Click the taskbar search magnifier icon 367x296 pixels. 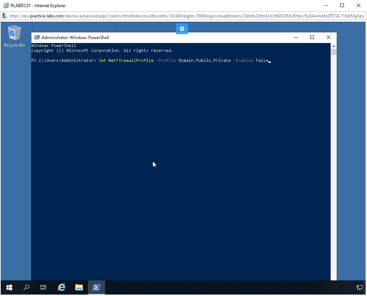(x=26, y=287)
